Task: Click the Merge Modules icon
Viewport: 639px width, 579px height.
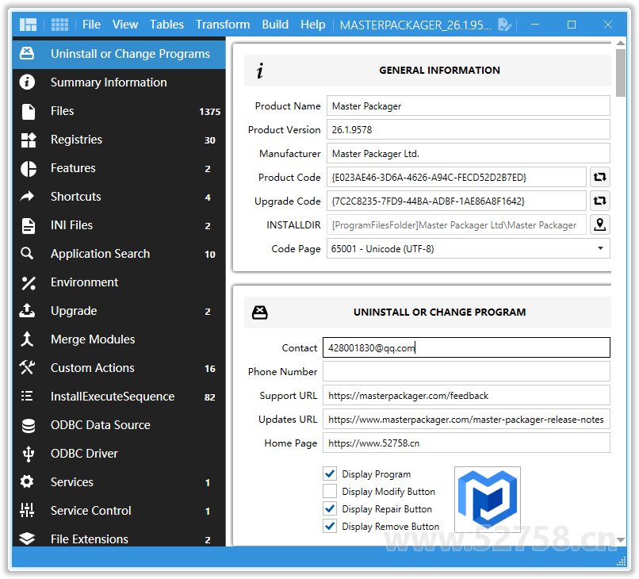Action: pyautogui.click(x=27, y=339)
